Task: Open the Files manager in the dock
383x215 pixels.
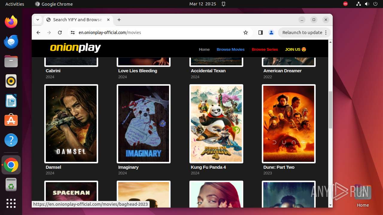Action: pos(11,61)
